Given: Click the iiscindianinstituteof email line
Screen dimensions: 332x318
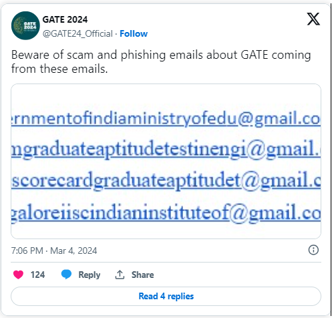Looking at the screenshot, I should coord(166,213).
